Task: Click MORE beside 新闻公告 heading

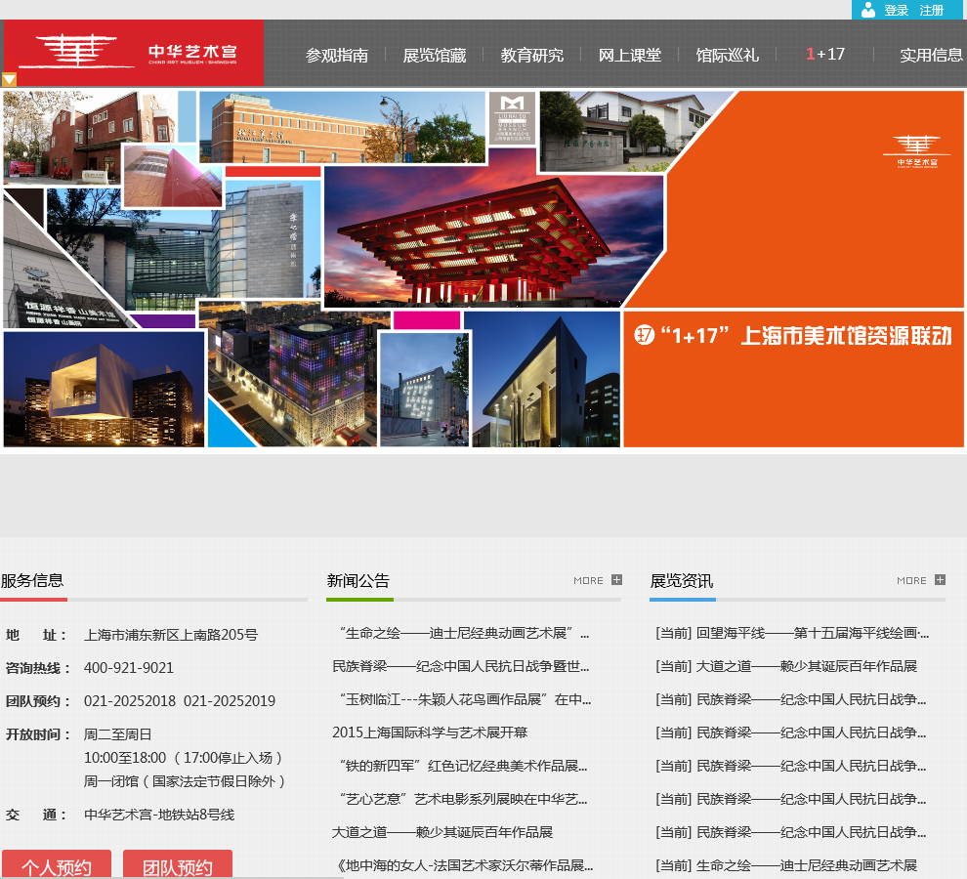Action: [x=588, y=580]
